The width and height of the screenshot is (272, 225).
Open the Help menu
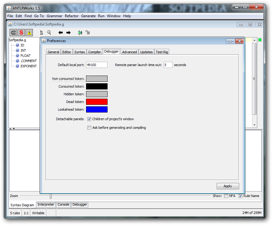click(x=127, y=16)
